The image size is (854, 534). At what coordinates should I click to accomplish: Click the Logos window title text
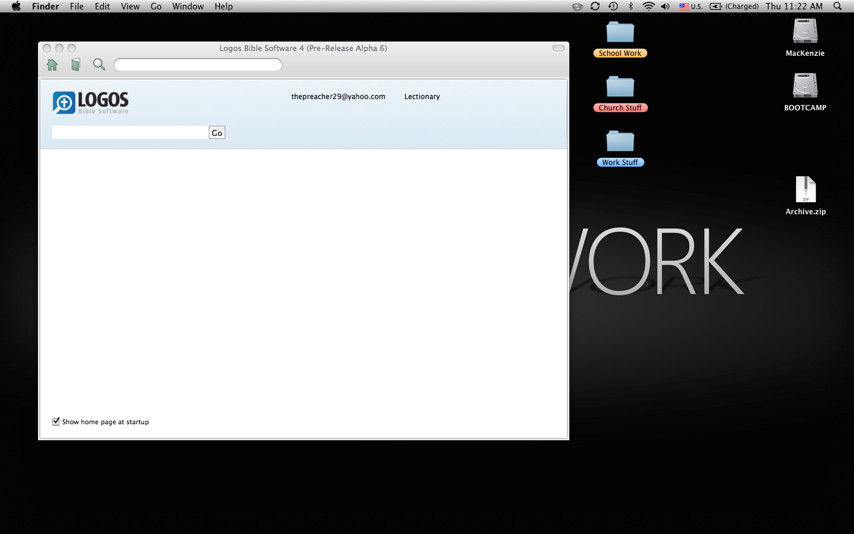tap(303, 48)
